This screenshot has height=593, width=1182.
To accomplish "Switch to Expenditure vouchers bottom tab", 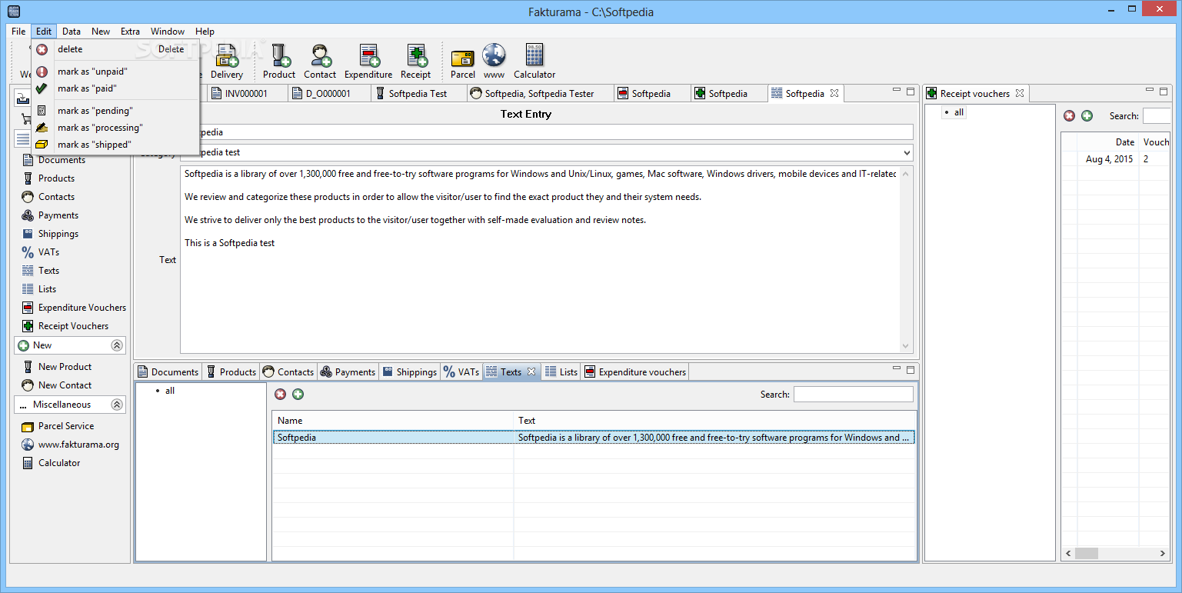I will [x=635, y=372].
